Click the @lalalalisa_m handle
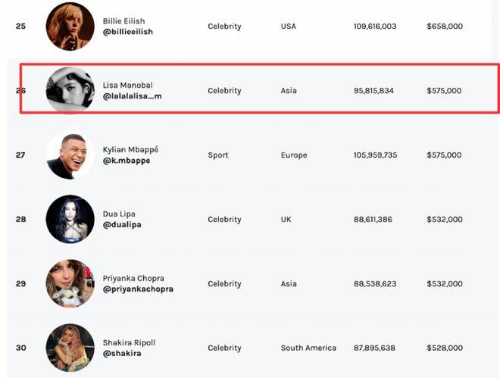500x378 pixels. 132,97
